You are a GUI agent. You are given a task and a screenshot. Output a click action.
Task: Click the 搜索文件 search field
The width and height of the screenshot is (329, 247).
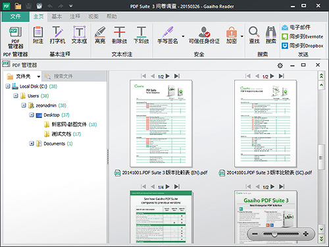tap(74, 76)
